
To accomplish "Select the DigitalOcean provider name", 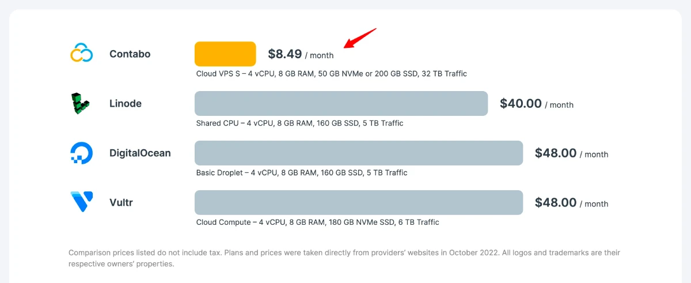I will pyautogui.click(x=140, y=153).
